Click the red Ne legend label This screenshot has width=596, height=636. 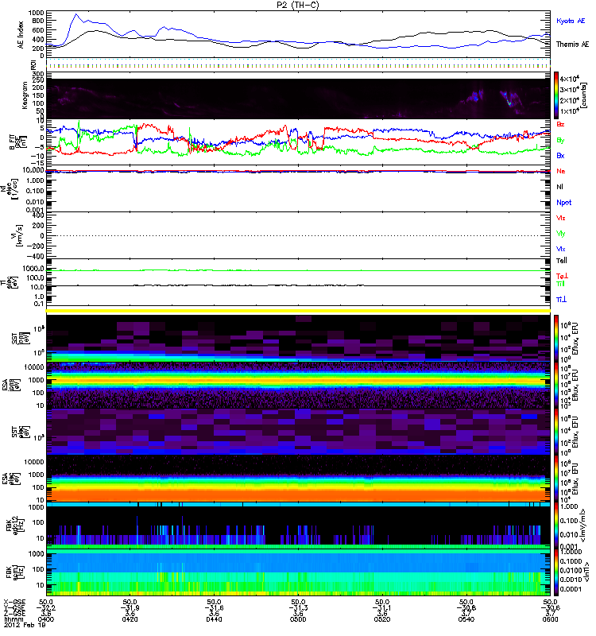click(561, 171)
